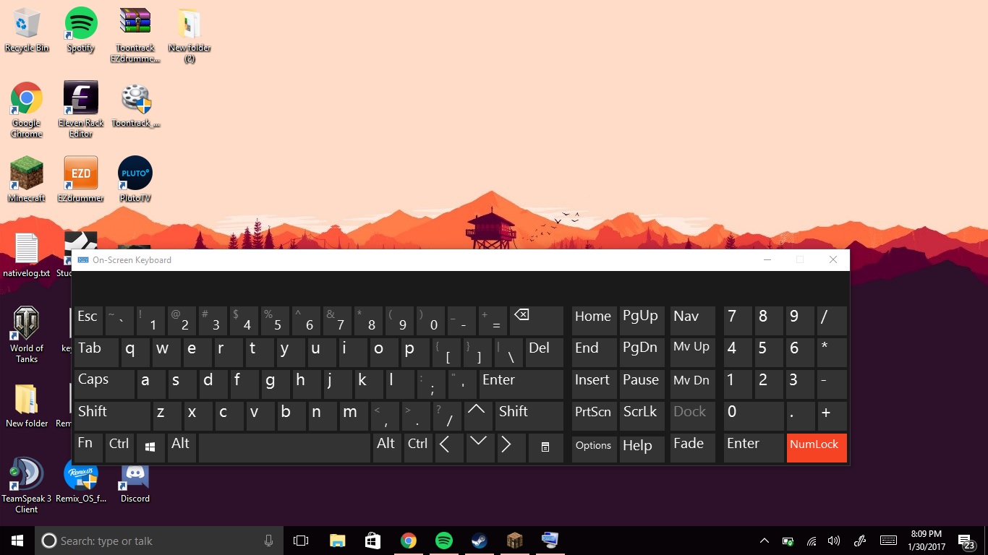Click the Cortana search box
Viewport: 988px width, 555px height.
(x=159, y=541)
